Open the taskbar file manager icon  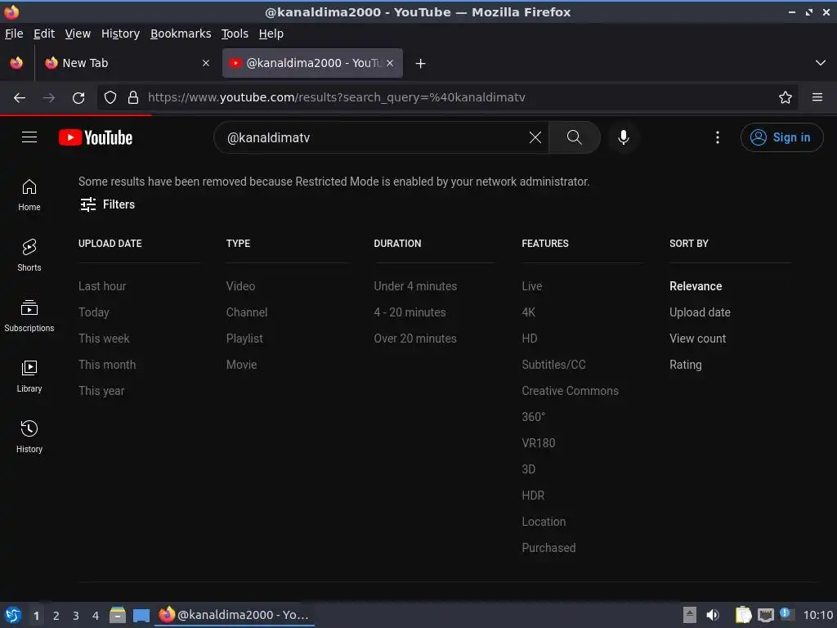click(x=118, y=615)
